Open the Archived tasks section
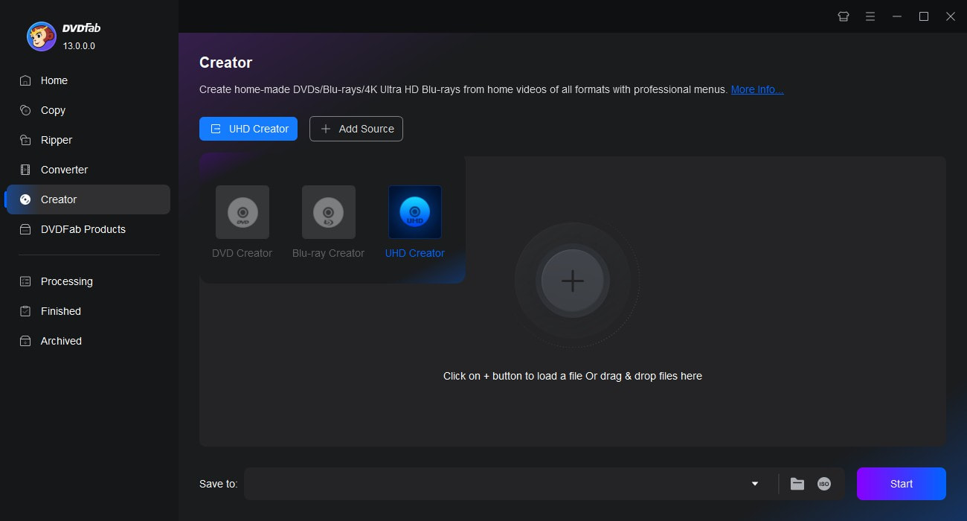 click(60, 341)
